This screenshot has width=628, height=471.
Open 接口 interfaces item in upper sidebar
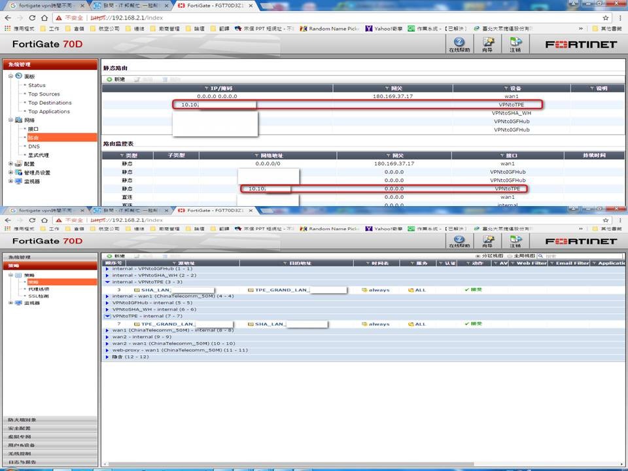point(33,129)
